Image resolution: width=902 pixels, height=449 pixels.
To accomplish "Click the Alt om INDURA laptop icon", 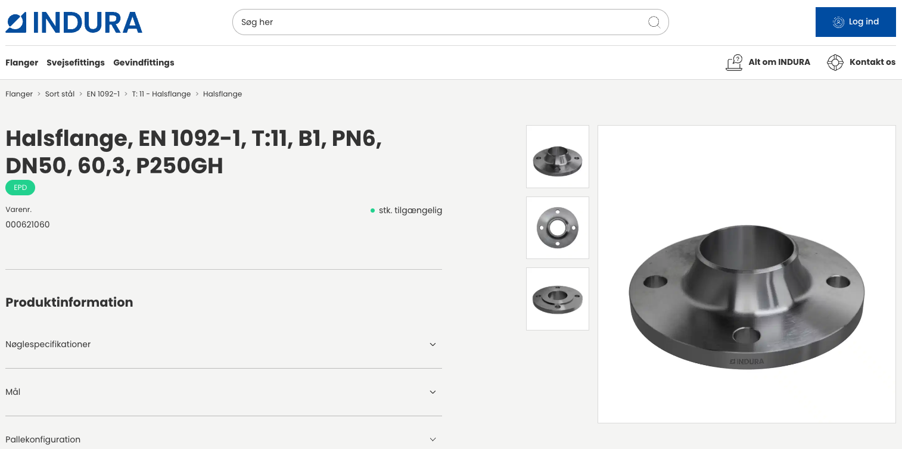I will [734, 63].
